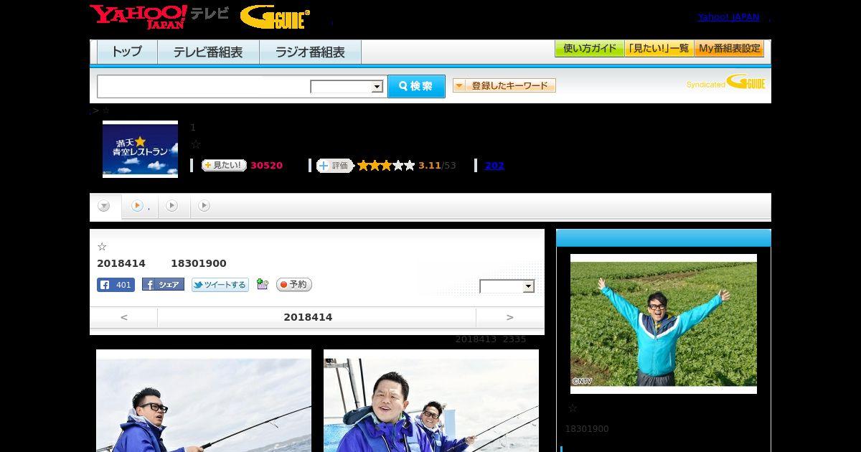This screenshot has height=452, width=861.
Task: Click the G-GUIDE logo in header
Action: tap(275, 17)
